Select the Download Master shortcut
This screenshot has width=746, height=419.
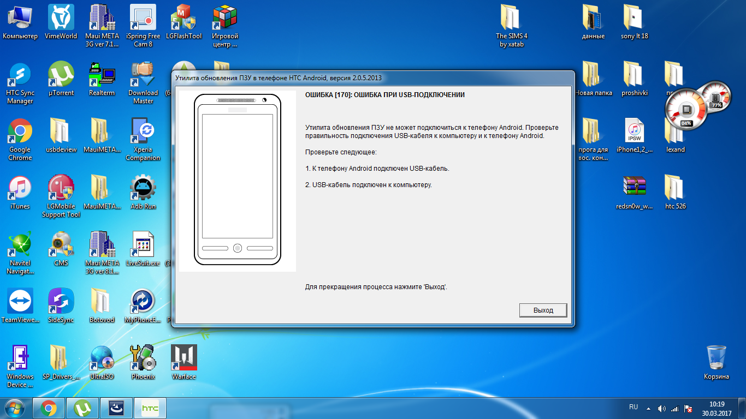[143, 82]
